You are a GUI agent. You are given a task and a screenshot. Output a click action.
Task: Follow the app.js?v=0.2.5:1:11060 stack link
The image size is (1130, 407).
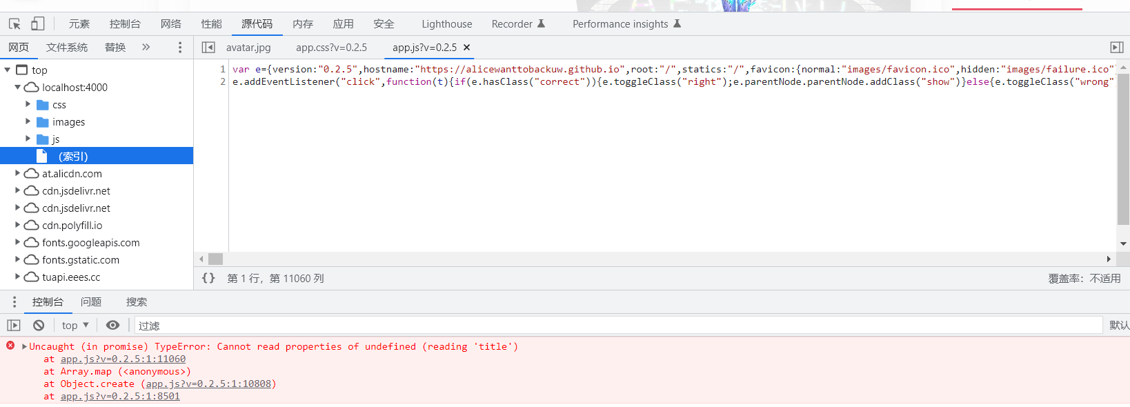(x=123, y=359)
